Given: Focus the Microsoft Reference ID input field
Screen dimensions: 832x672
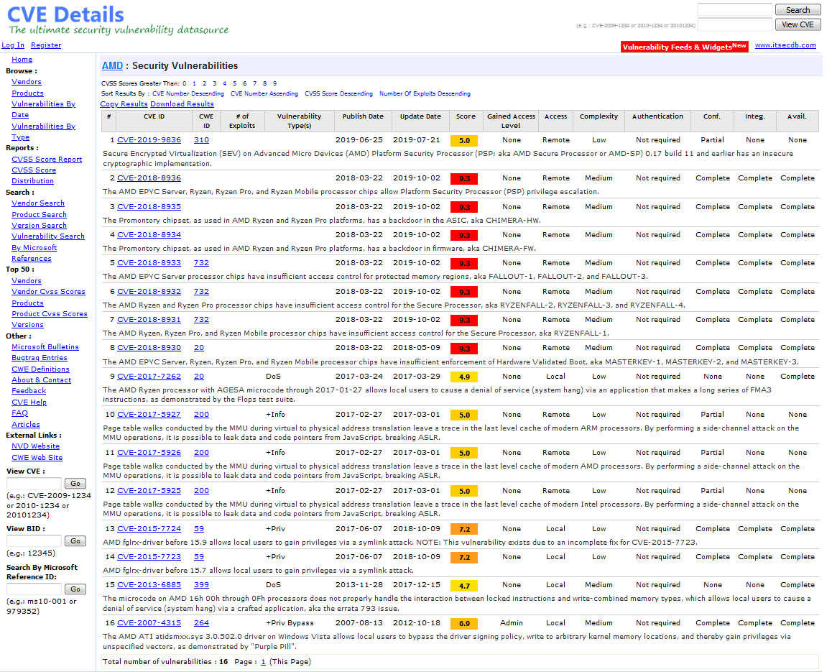Looking at the screenshot, I should pyautogui.click(x=34, y=589).
